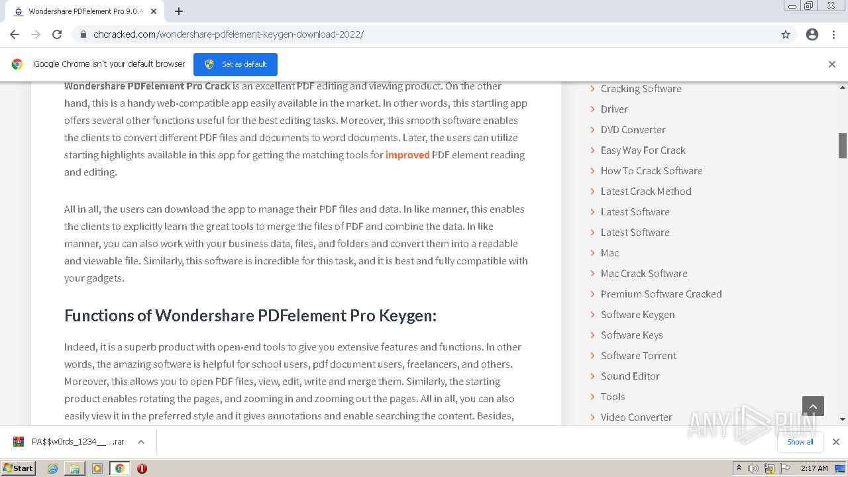Open the Software Torrent category
This screenshot has width=848, height=477.
tap(639, 356)
